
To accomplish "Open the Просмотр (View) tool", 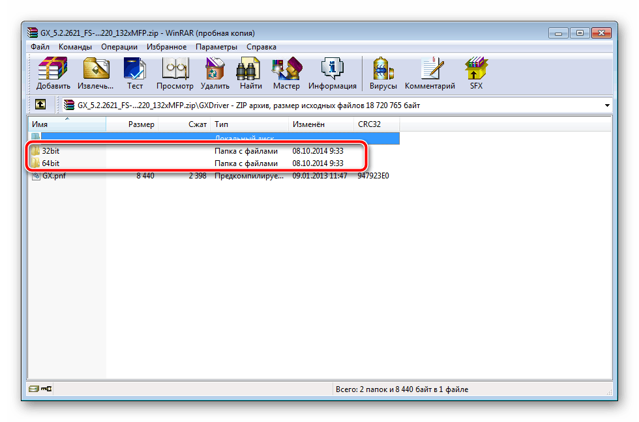I will click(x=175, y=73).
